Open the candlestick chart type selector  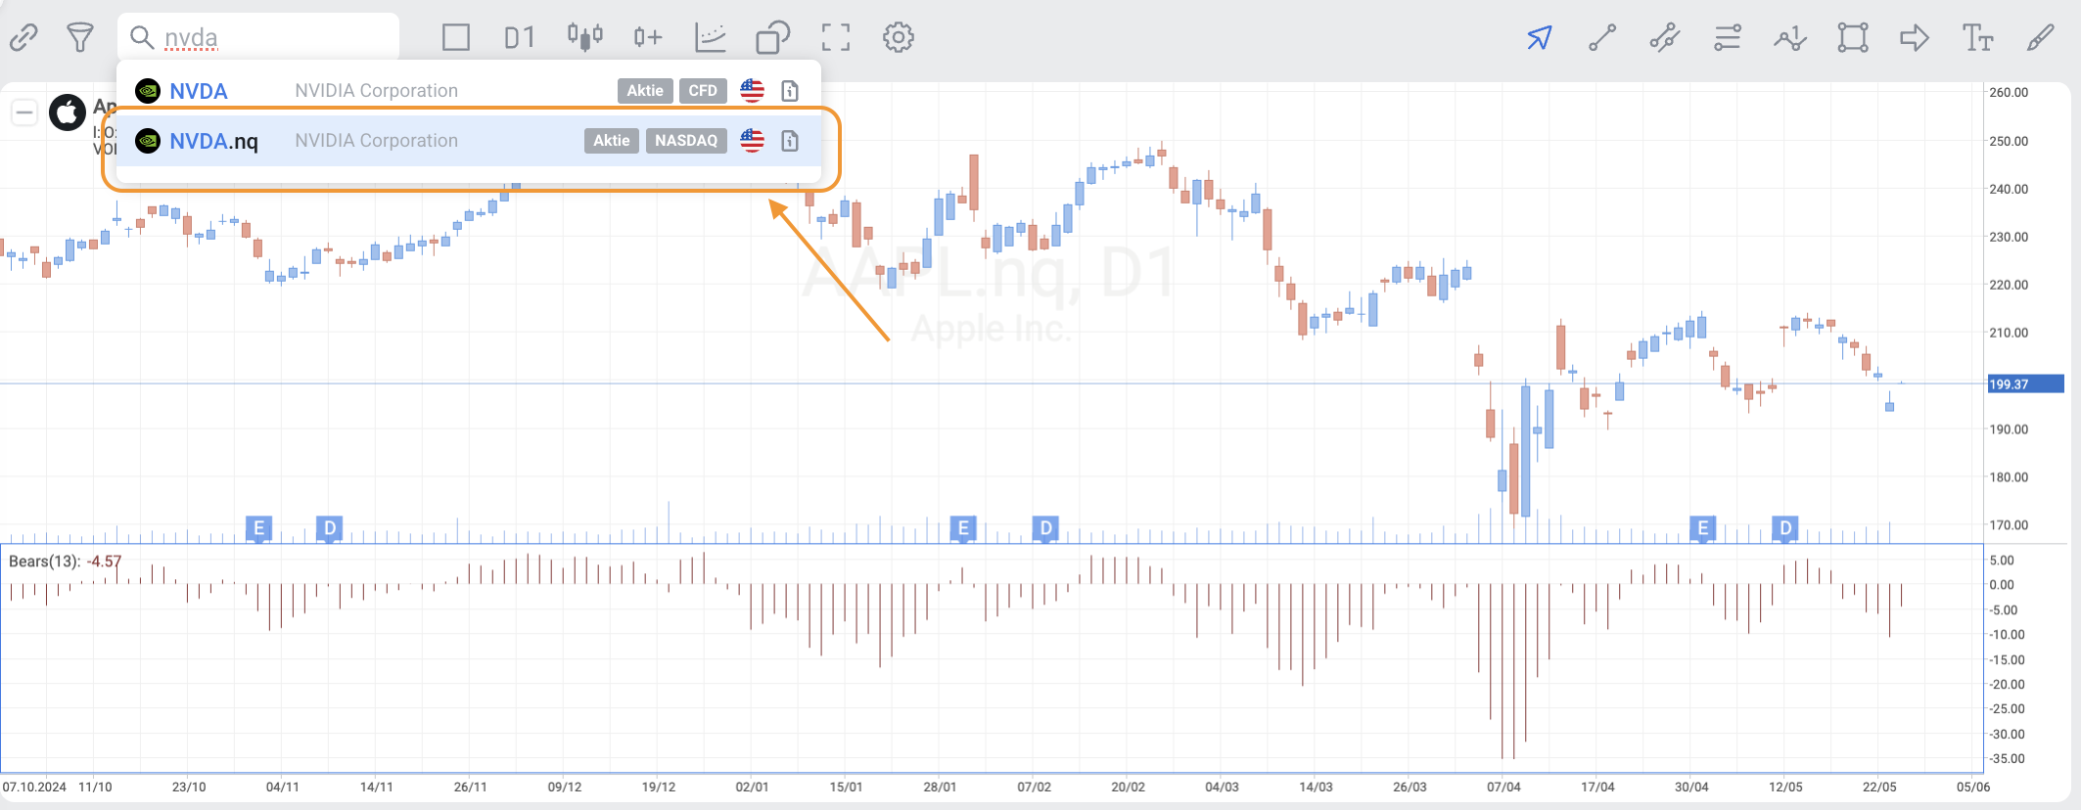(x=584, y=37)
